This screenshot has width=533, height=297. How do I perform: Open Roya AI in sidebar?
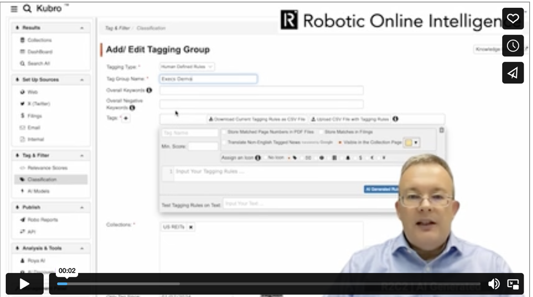(33, 261)
